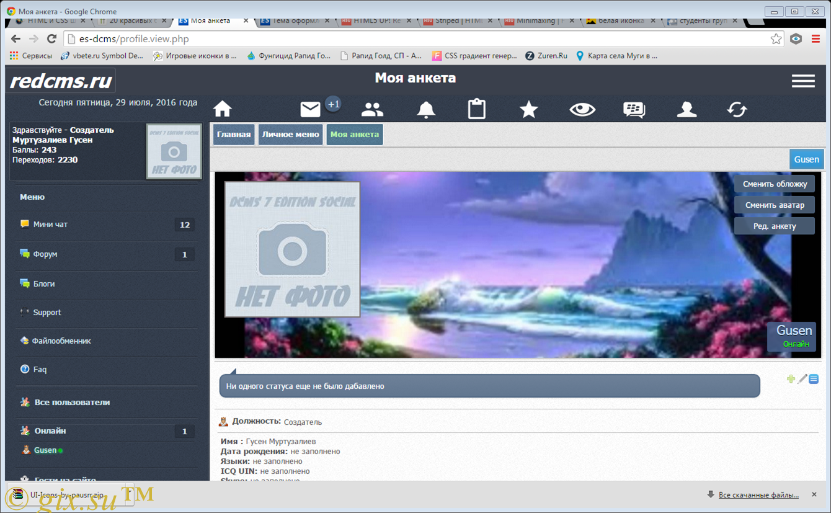Open Личное меню tab
This screenshot has height=513, width=831.
[x=291, y=134]
